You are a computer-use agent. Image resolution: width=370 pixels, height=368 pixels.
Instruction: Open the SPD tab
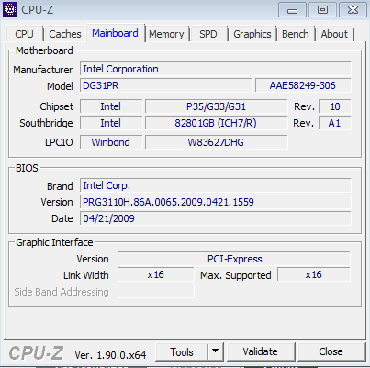[208, 34]
